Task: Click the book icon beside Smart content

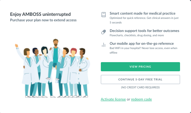Action: 104,15
